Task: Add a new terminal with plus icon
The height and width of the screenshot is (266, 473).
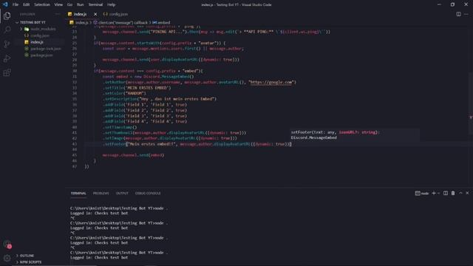Action: click(434, 194)
